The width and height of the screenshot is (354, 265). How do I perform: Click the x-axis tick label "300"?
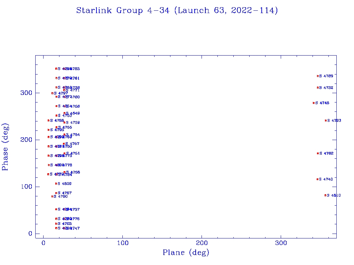[281, 243]
